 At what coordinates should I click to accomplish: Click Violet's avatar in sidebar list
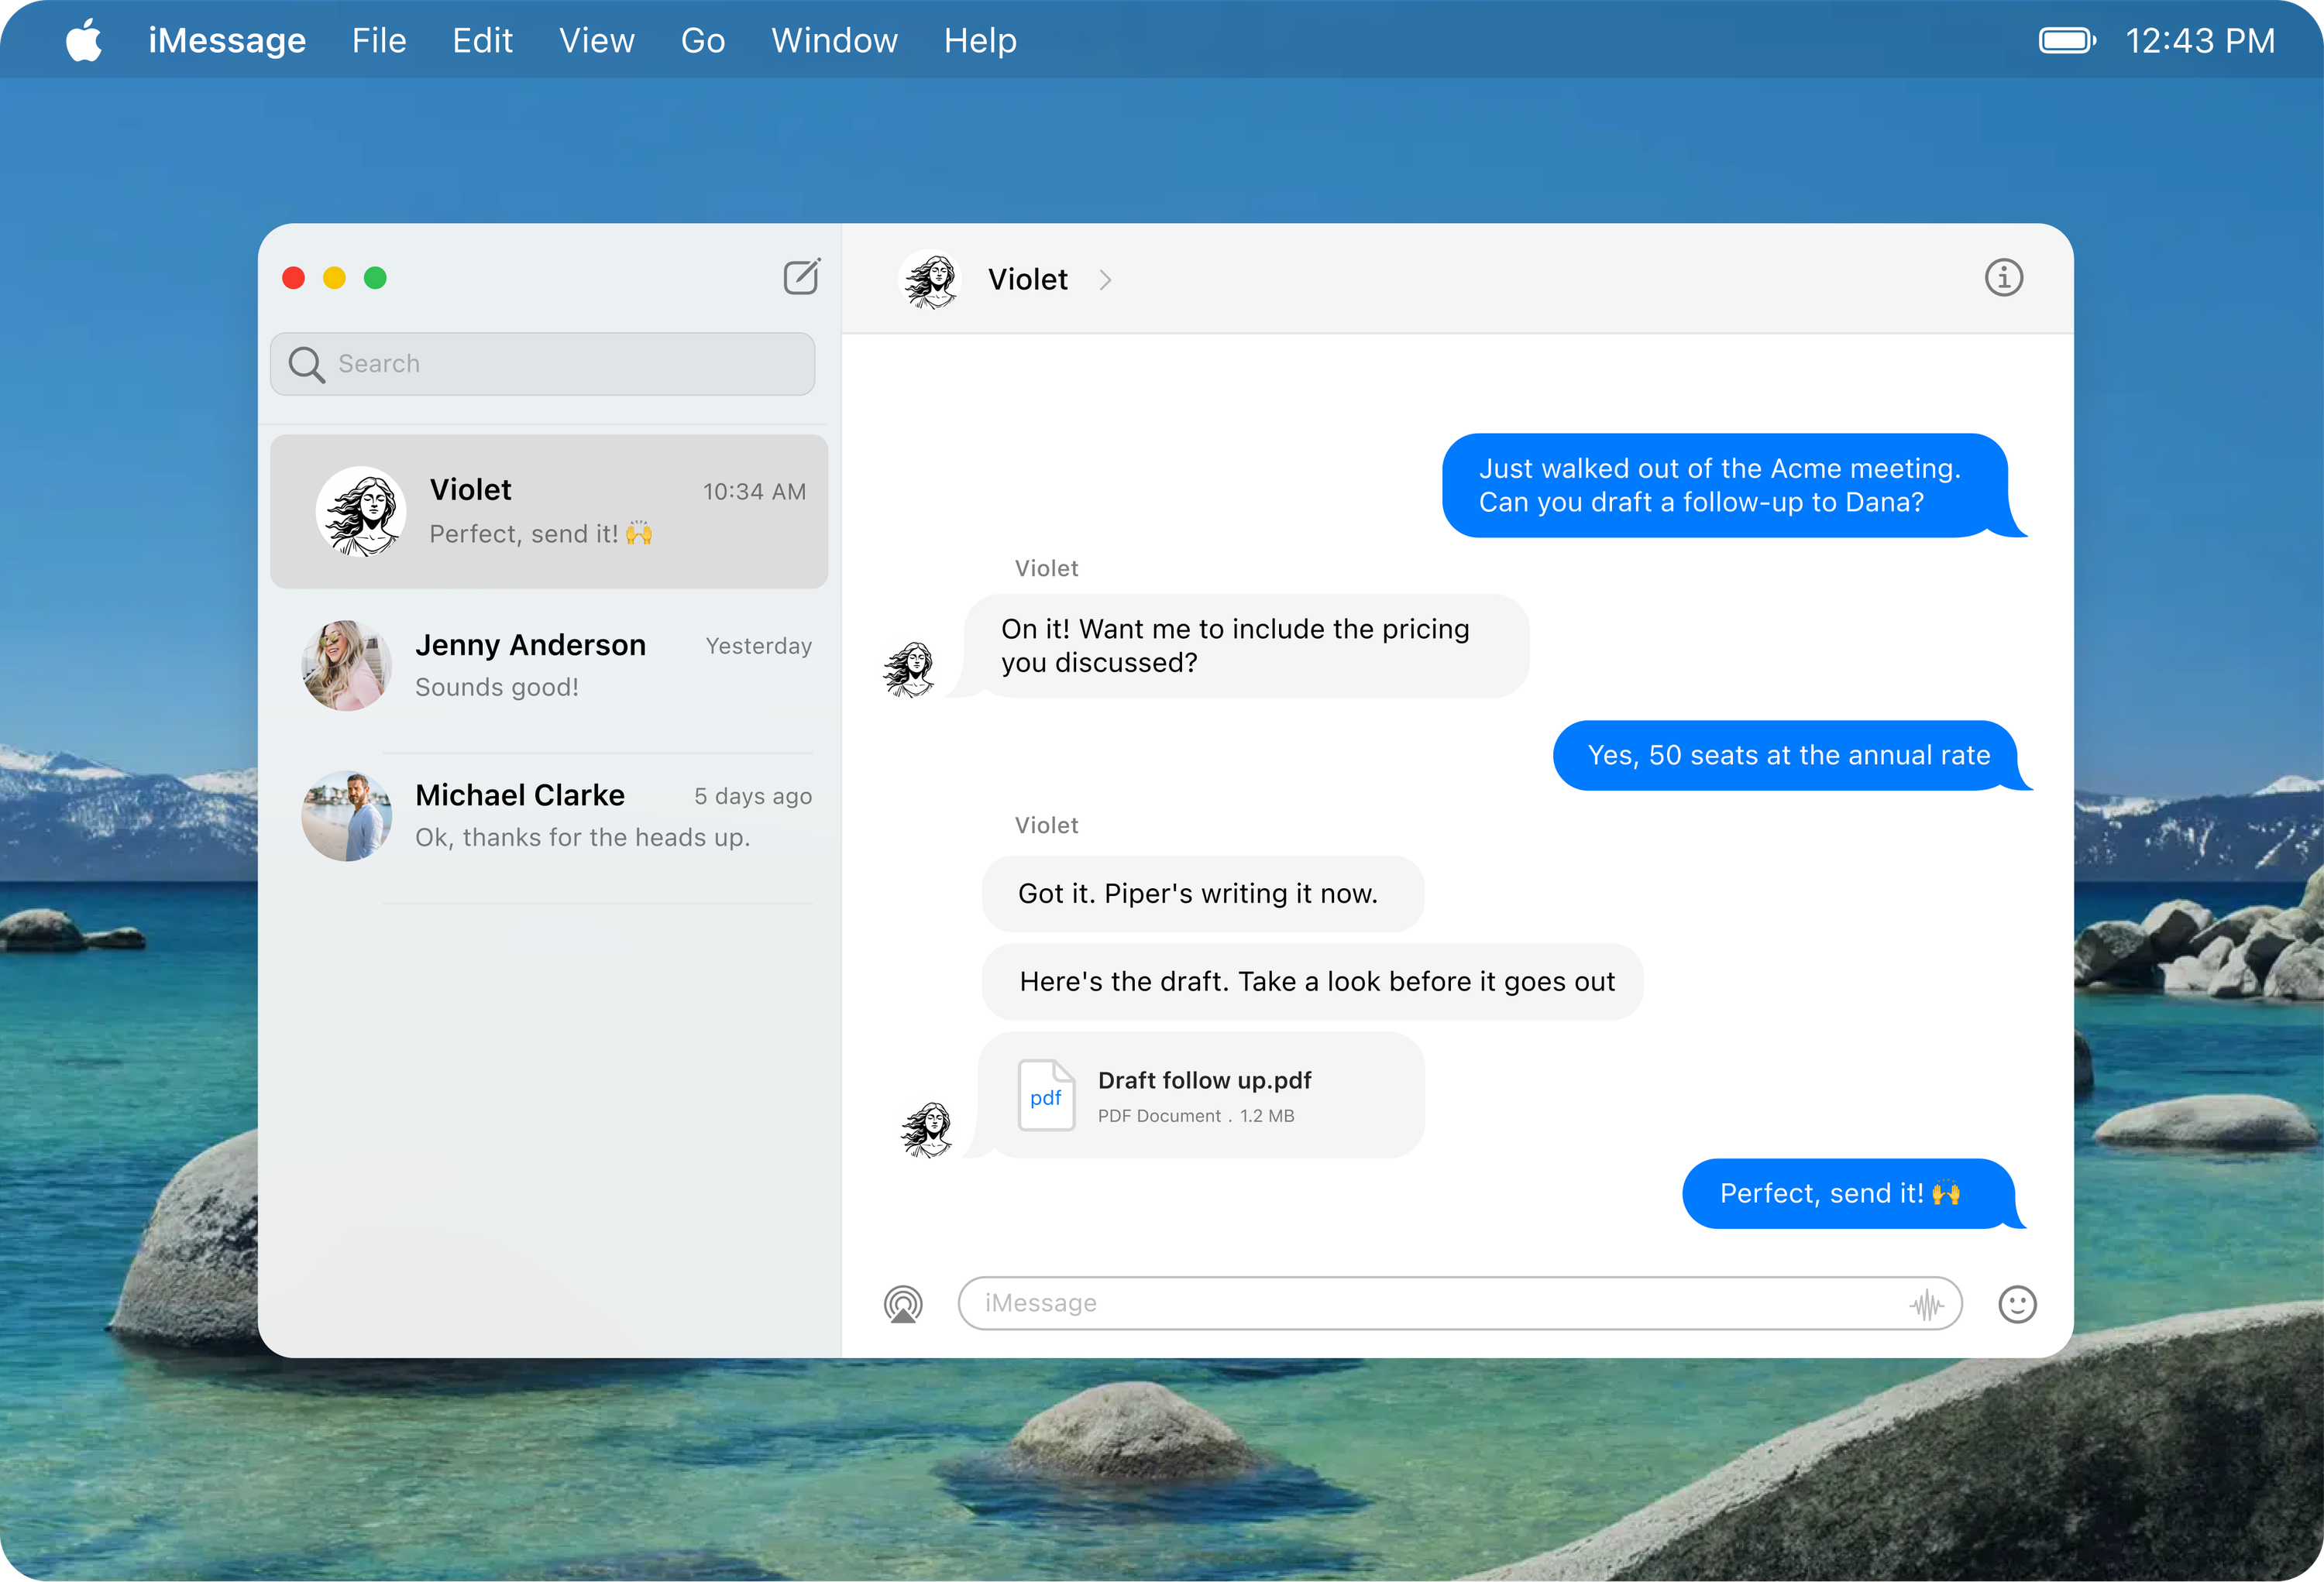point(361,510)
